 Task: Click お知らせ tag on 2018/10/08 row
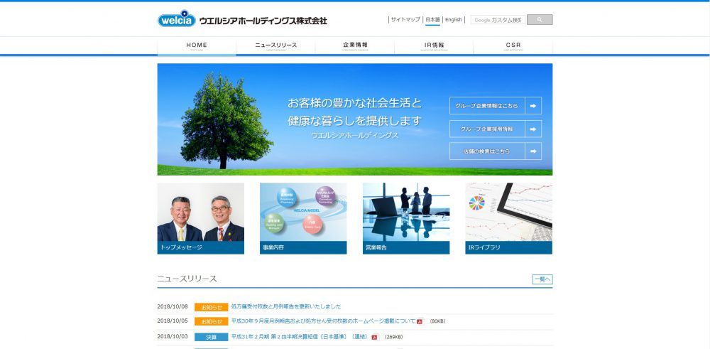212,307
